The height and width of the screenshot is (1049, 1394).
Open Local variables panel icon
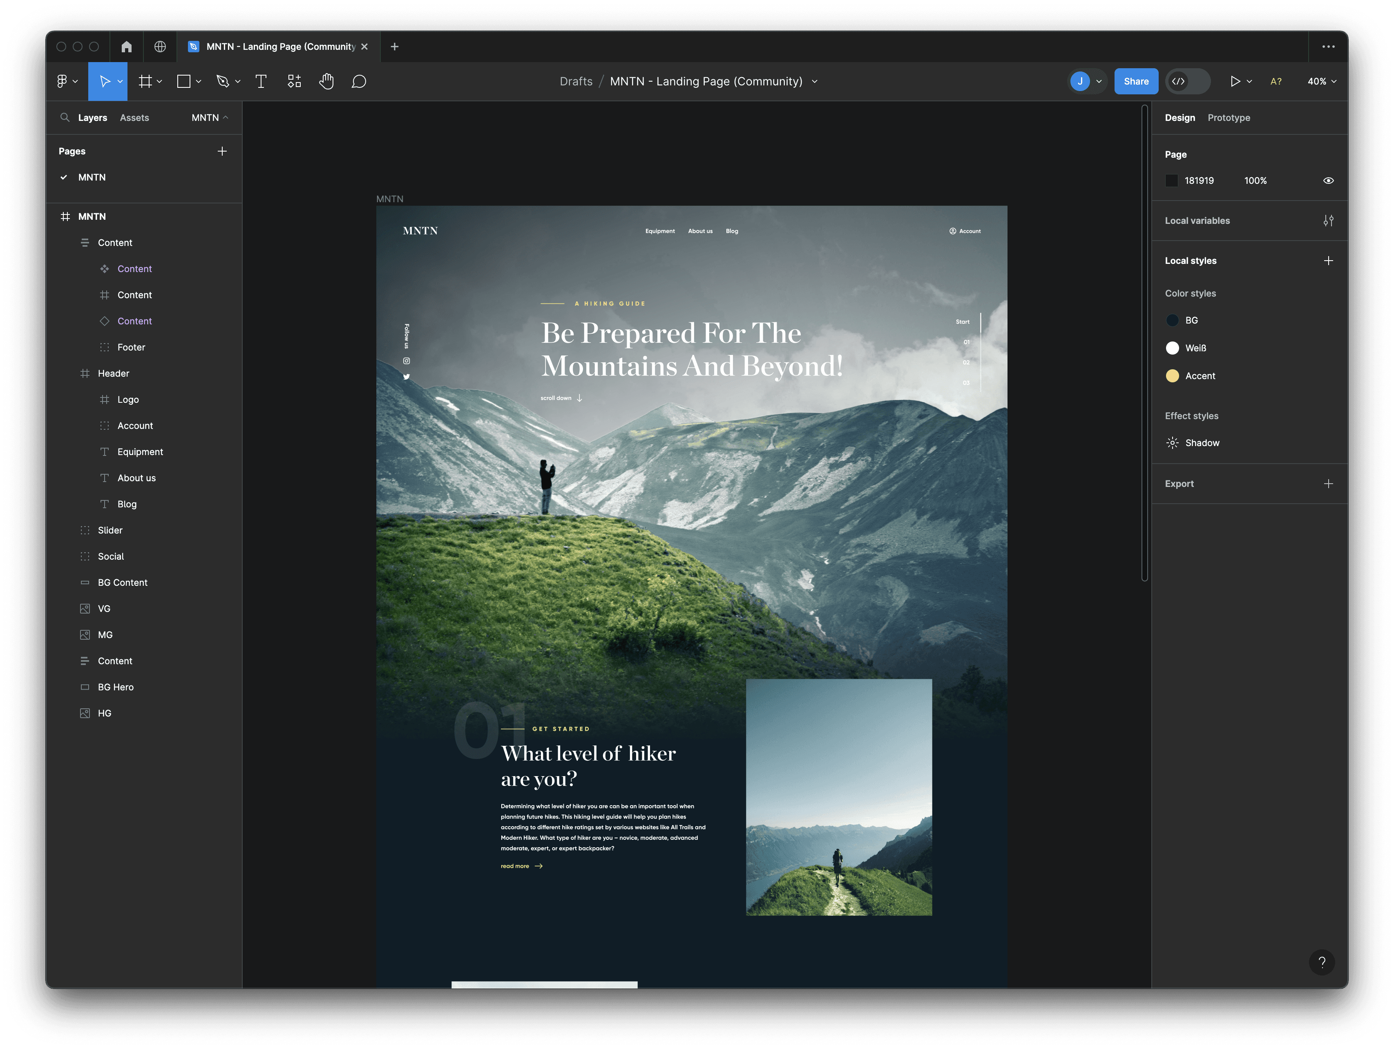pyautogui.click(x=1329, y=221)
